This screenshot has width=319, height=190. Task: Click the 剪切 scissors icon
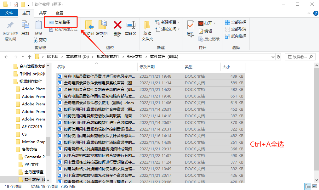[x=36, y=40]
